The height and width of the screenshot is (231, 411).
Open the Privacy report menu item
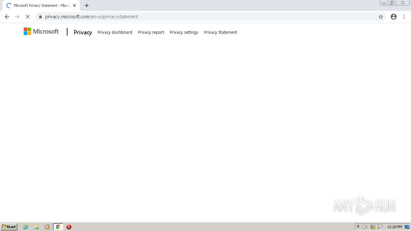[151, 32]
